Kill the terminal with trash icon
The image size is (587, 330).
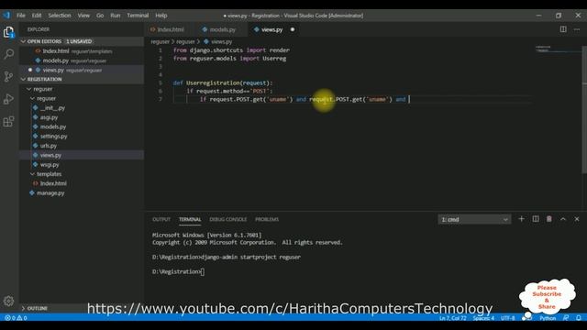pyautogui.click(x=548, y=219)
